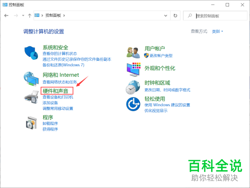This screenshot has height=188, width=250.
Task: Click the refresh button by the address bar
Action: [175, 15]
